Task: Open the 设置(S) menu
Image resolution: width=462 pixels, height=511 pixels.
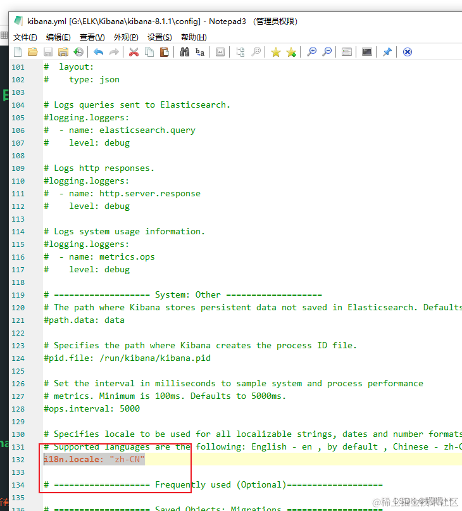Action: point(159,37)
